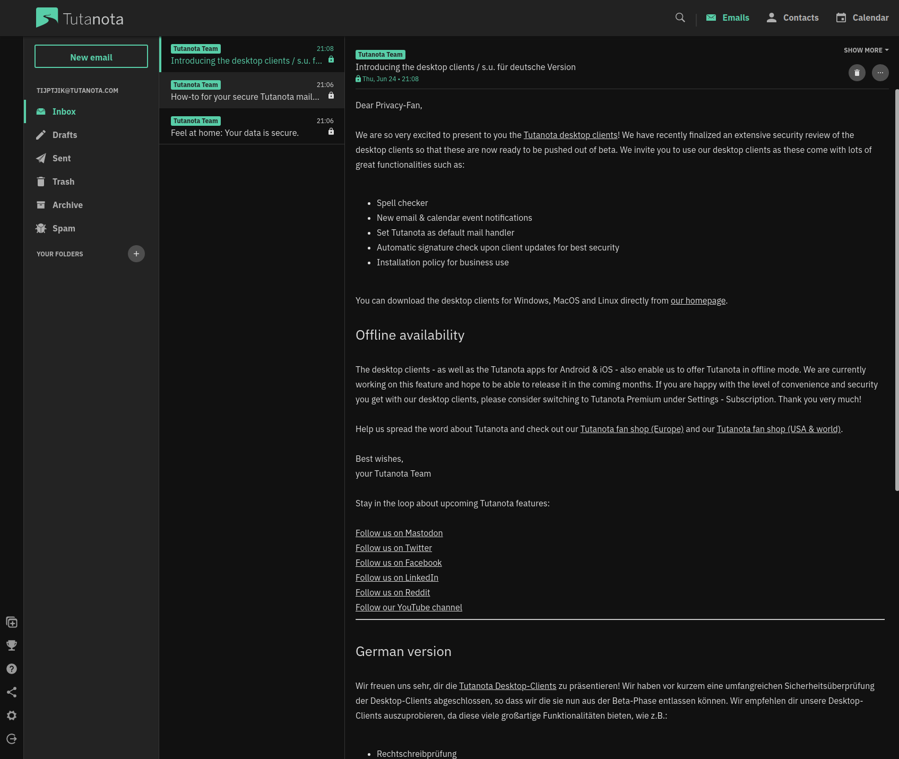Screen dimensions: 899x759
Task: Follow us on LinkedIn link
Action: point(397,577)
